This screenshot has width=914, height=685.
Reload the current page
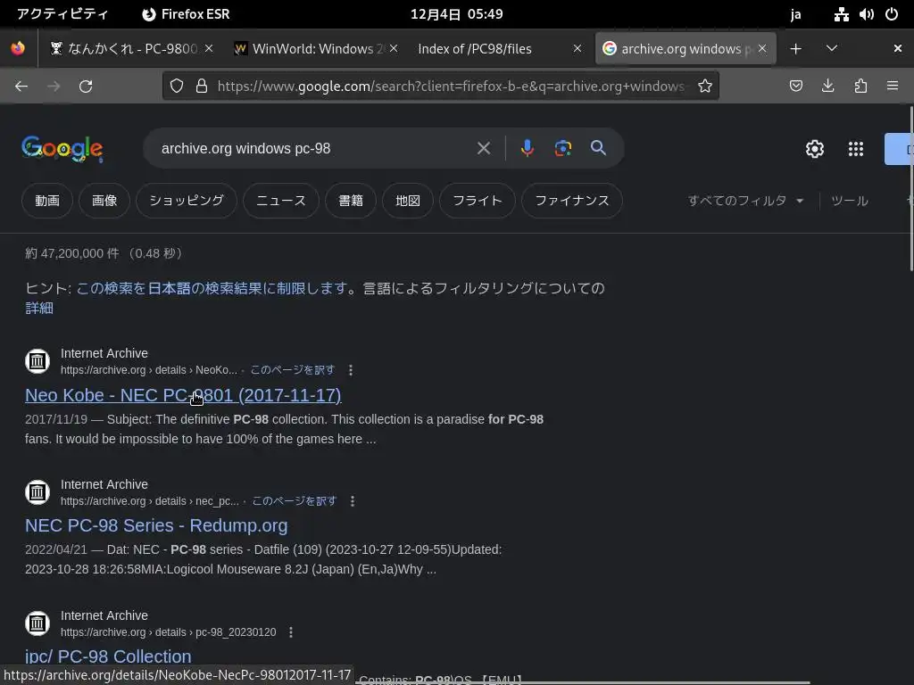(86, 87)
